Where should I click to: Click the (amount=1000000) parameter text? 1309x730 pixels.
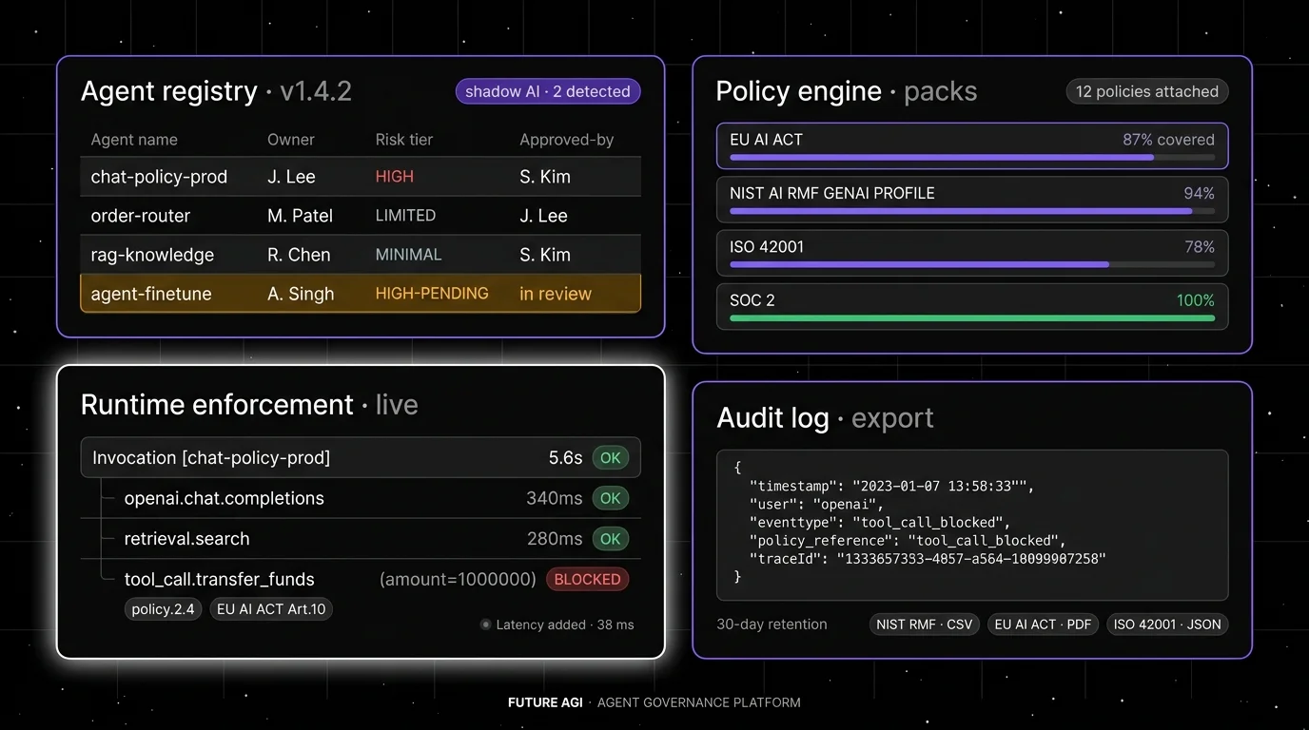coord(458,580)
